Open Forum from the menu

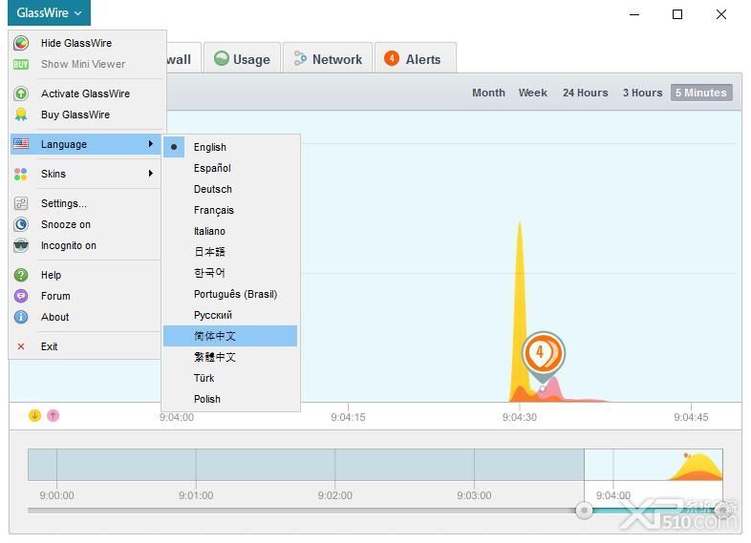pos(85,296)
